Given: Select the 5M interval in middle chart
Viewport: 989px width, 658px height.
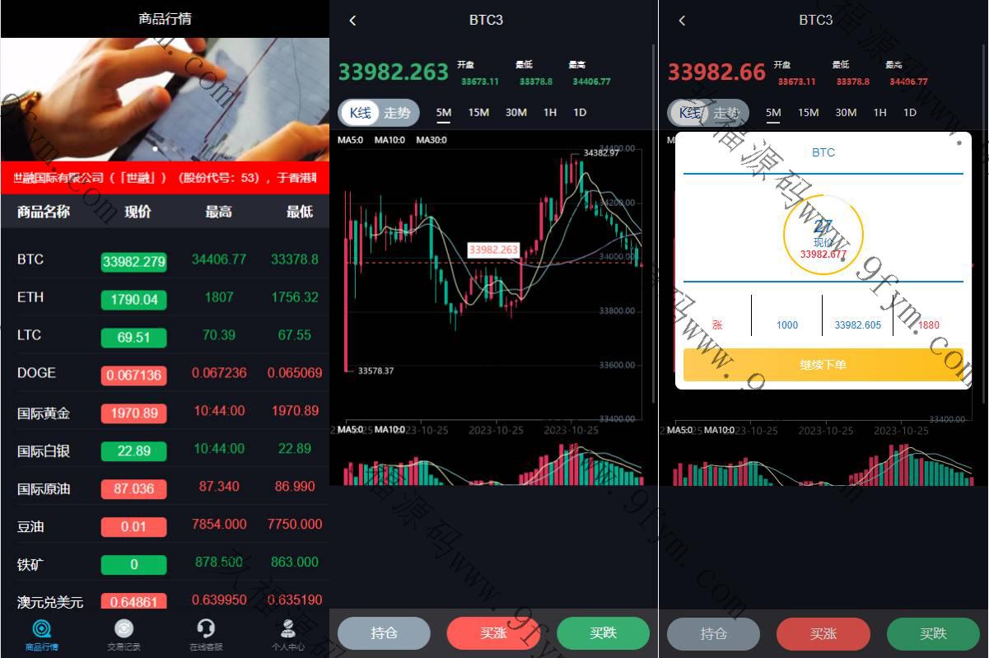Looking at the screenshot, I should click(x=444, y=113).
